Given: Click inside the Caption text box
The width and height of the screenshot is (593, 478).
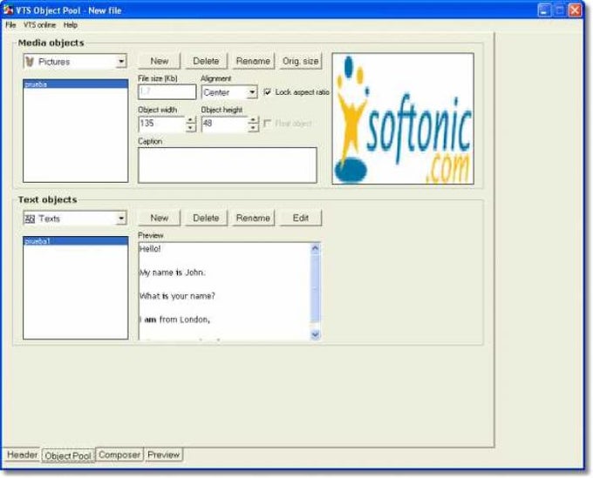Looking at the screenshot, I should point(228,165).
